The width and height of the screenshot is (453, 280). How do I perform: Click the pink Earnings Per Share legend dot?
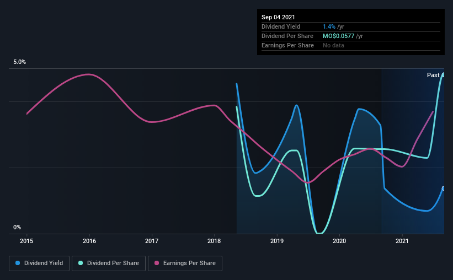(x=157, y=263)
